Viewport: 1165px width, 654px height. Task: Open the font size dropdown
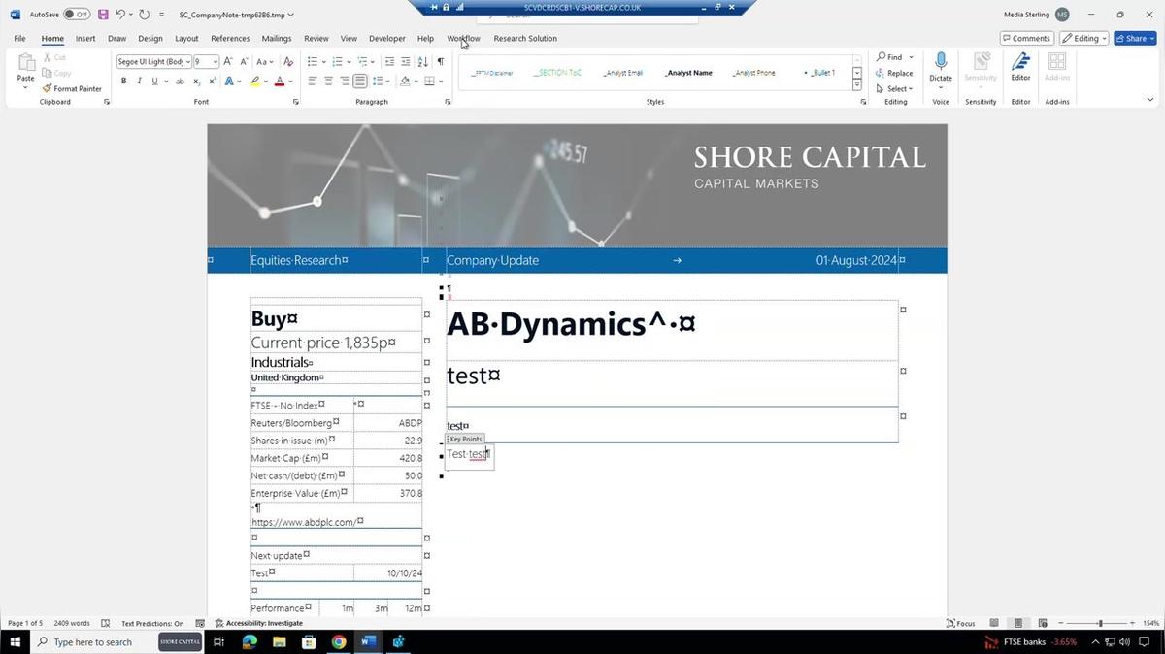(x=215, y=62)
